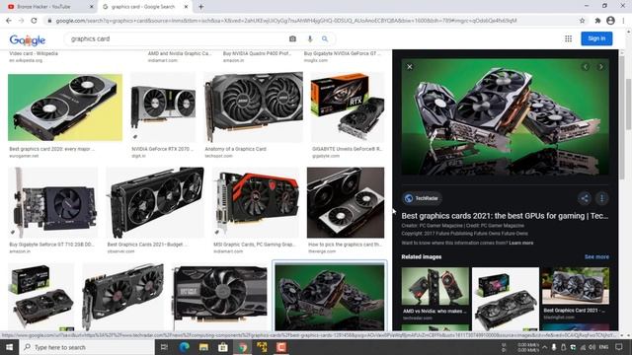Go to the Google logo homepage
This screenshot has height=355, width=632.
click(x=28, y=39)
